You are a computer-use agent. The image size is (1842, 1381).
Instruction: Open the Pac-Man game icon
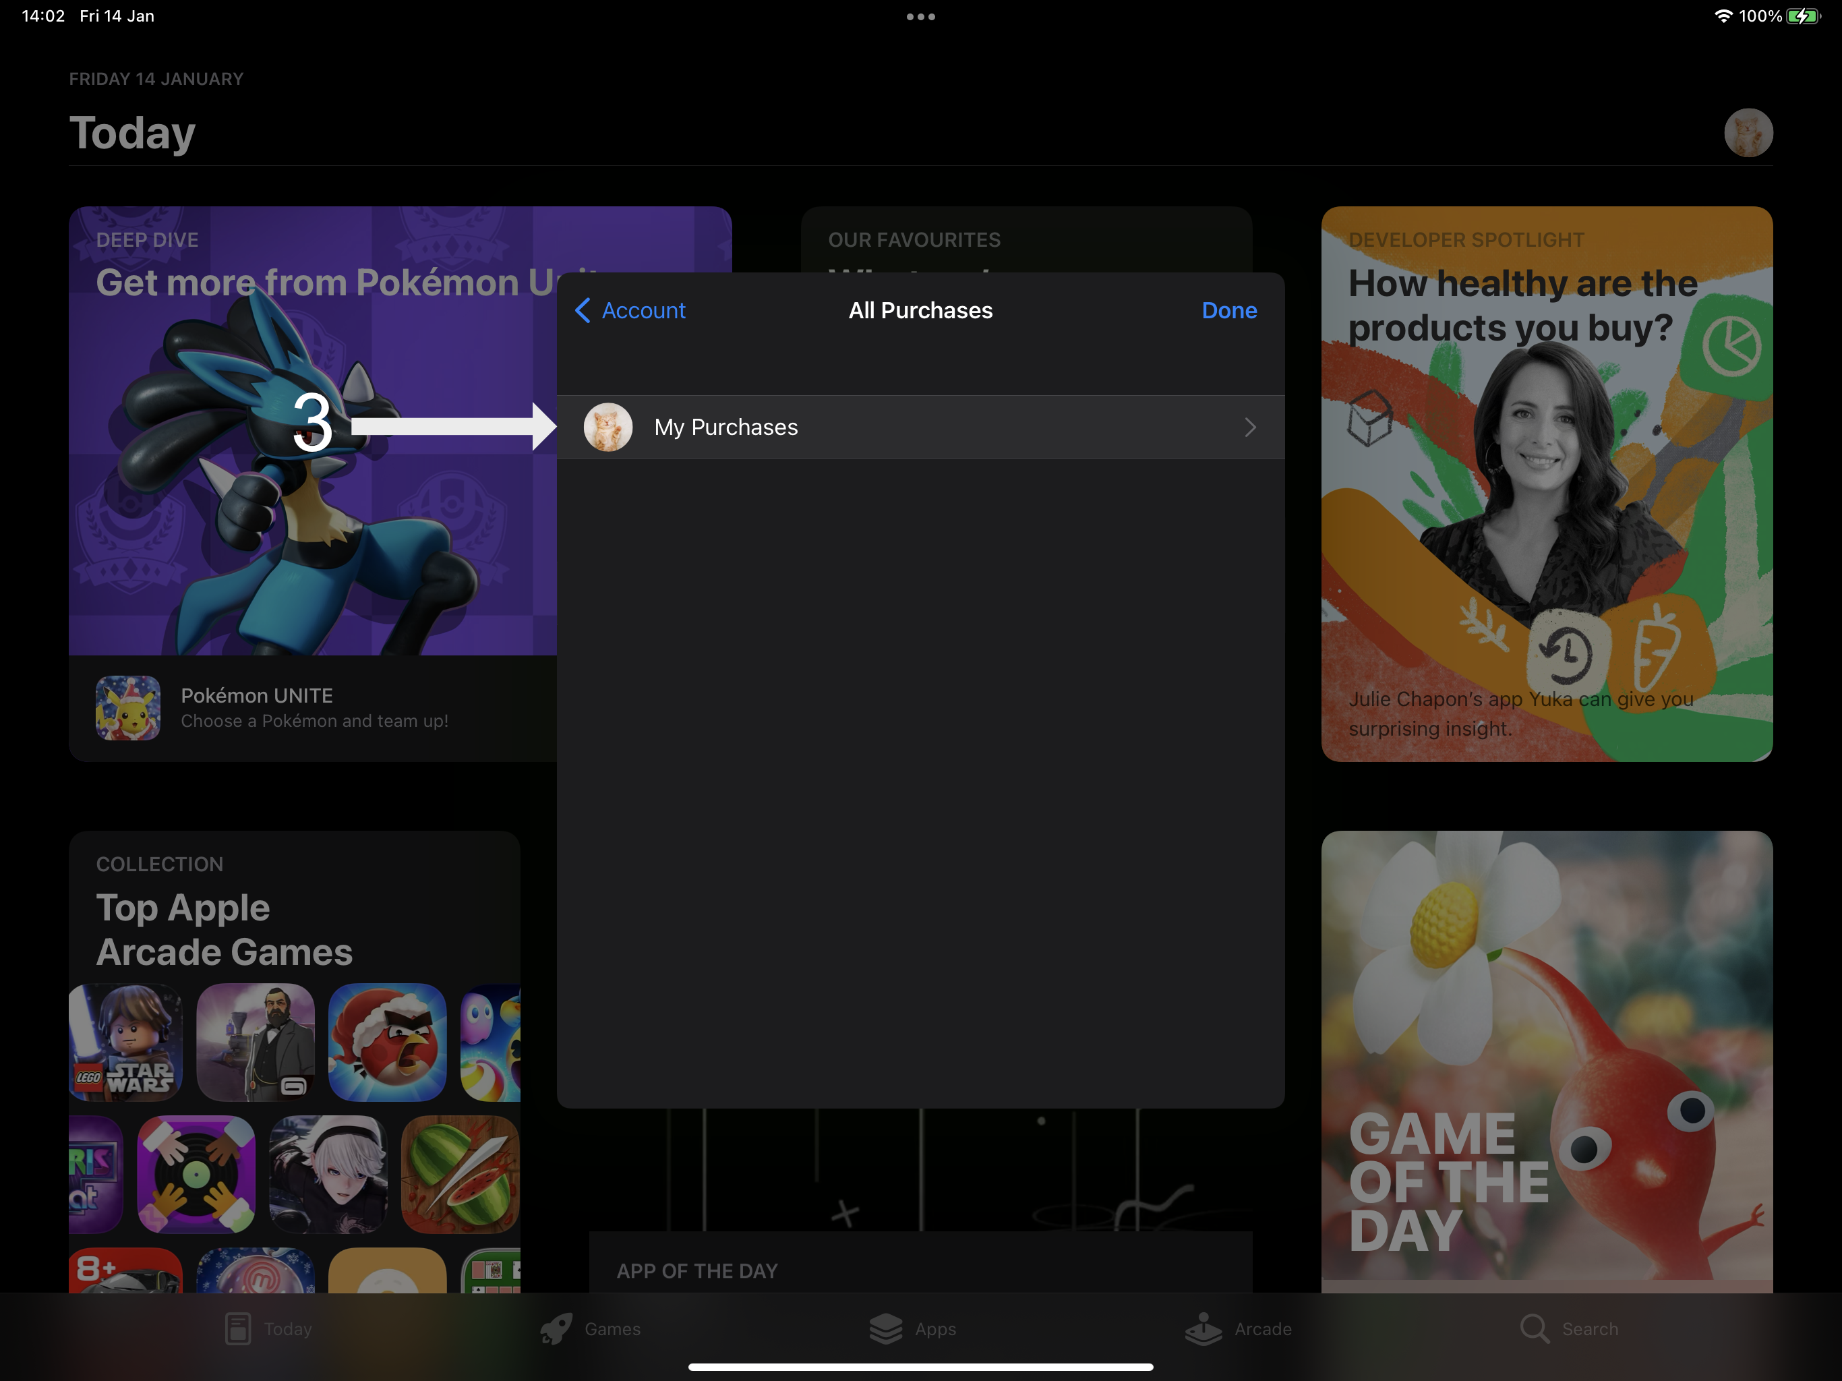click(x=490, y=1042)
